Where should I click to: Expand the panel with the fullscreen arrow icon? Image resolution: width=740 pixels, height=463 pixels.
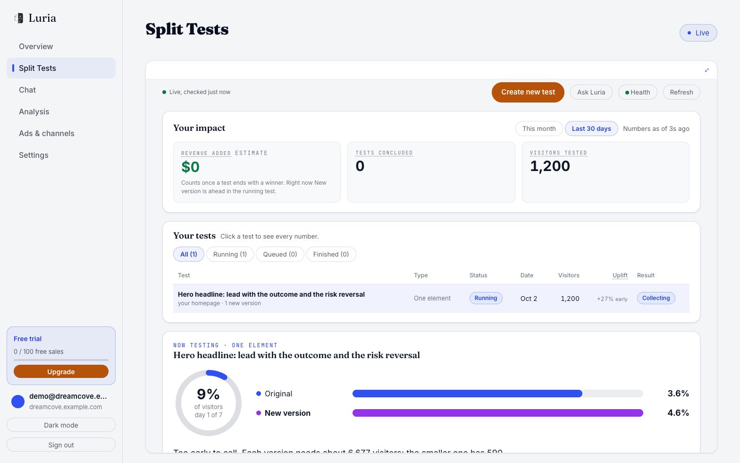click(x=707, y=70)
